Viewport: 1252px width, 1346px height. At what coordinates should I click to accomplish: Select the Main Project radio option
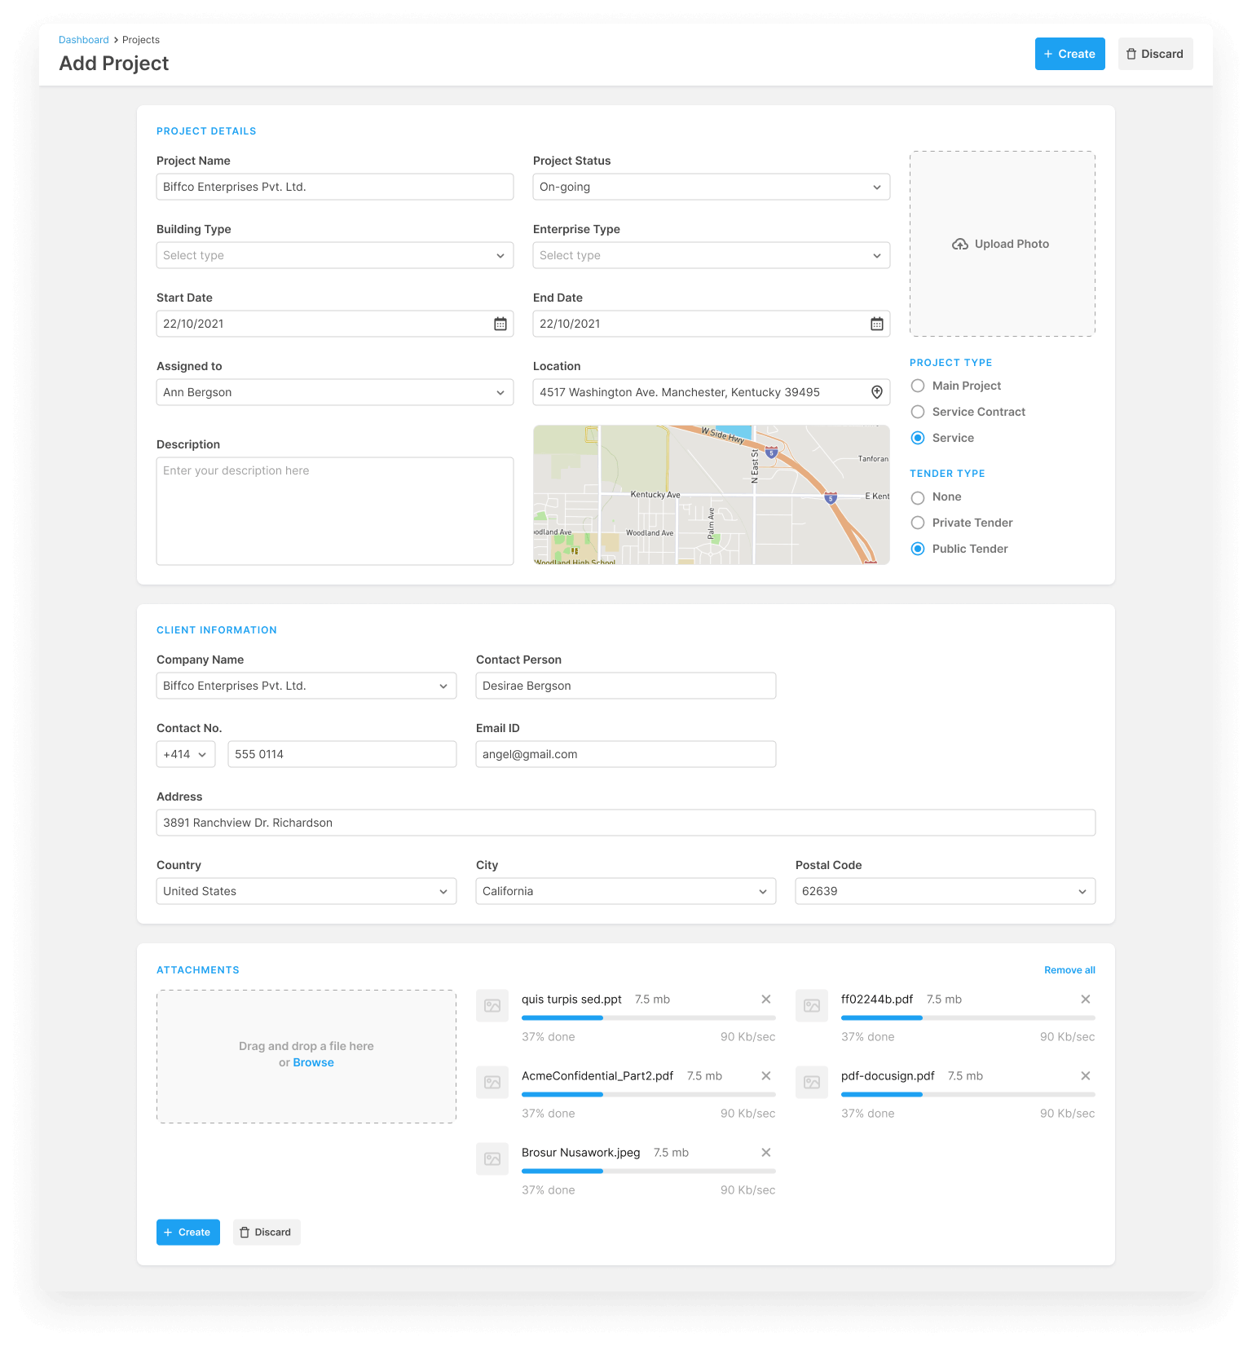tap(918, 386)
